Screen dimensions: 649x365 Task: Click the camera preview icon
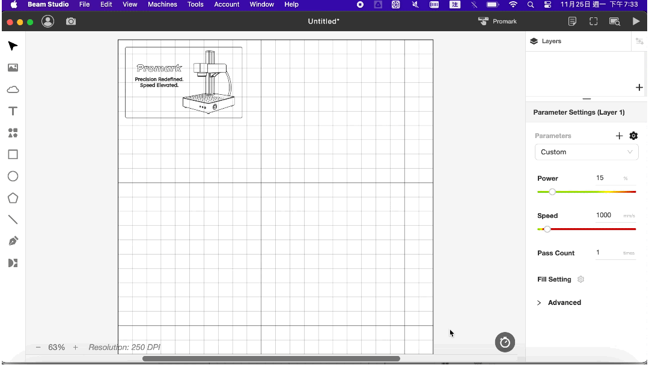[x=71, y=21]
